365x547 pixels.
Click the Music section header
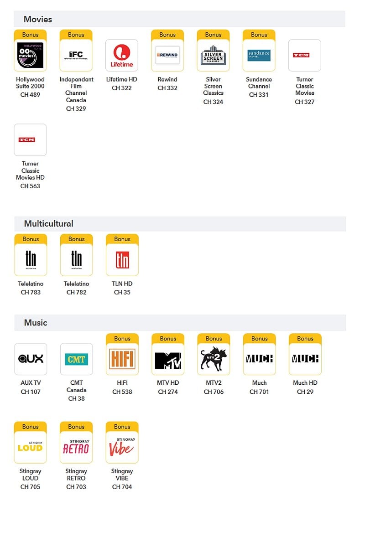point(180,323)
